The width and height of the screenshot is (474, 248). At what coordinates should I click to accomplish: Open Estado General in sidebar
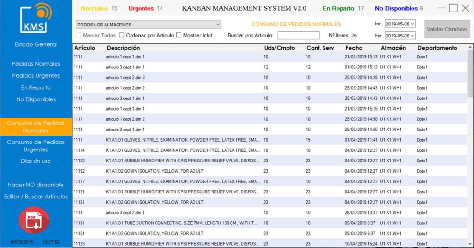tap(36, 44)
